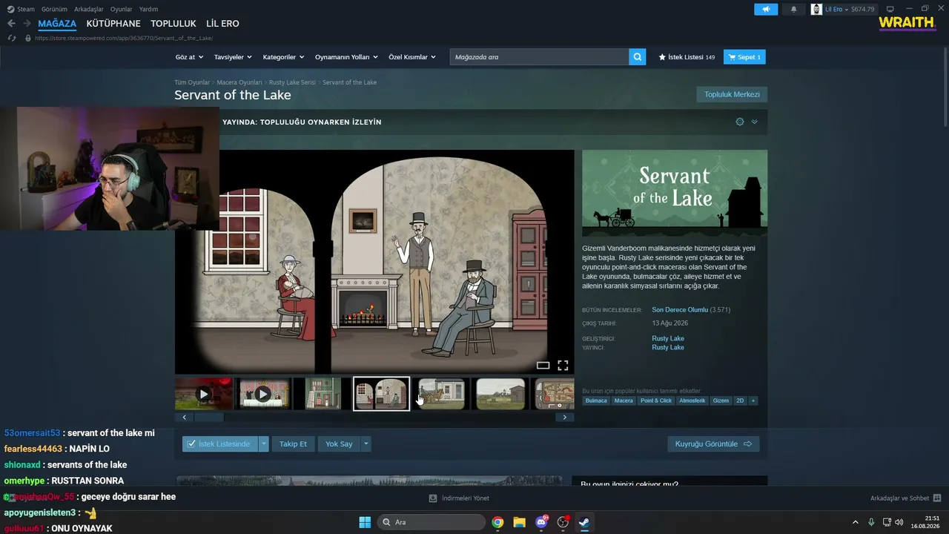This screenshot has height=534, width=949.
Task: Click the Bulmaca tag
Action: coord(596,400)
